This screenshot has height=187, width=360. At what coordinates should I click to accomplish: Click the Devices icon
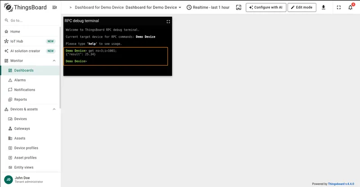tap(10, 119)
